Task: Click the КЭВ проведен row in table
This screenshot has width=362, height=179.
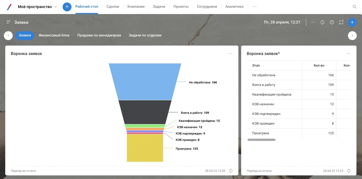Action: tap(299, 123)
